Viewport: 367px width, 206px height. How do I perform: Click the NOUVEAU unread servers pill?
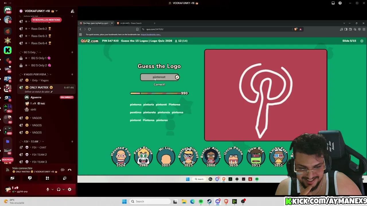tap(8, 160)
